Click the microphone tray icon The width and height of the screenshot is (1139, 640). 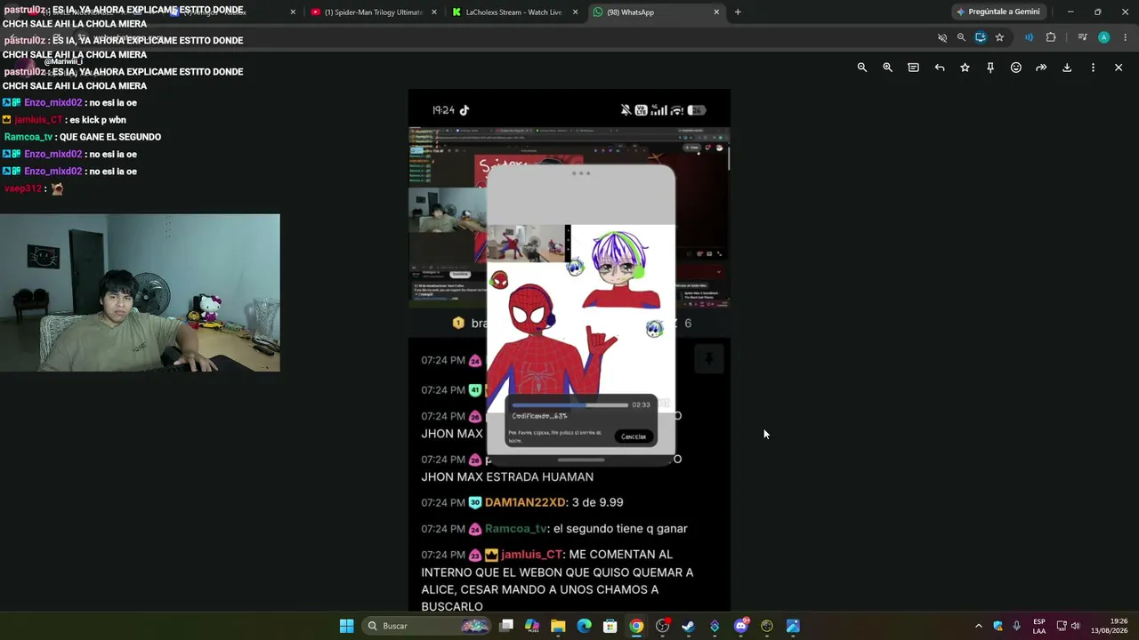point(1016,626)
